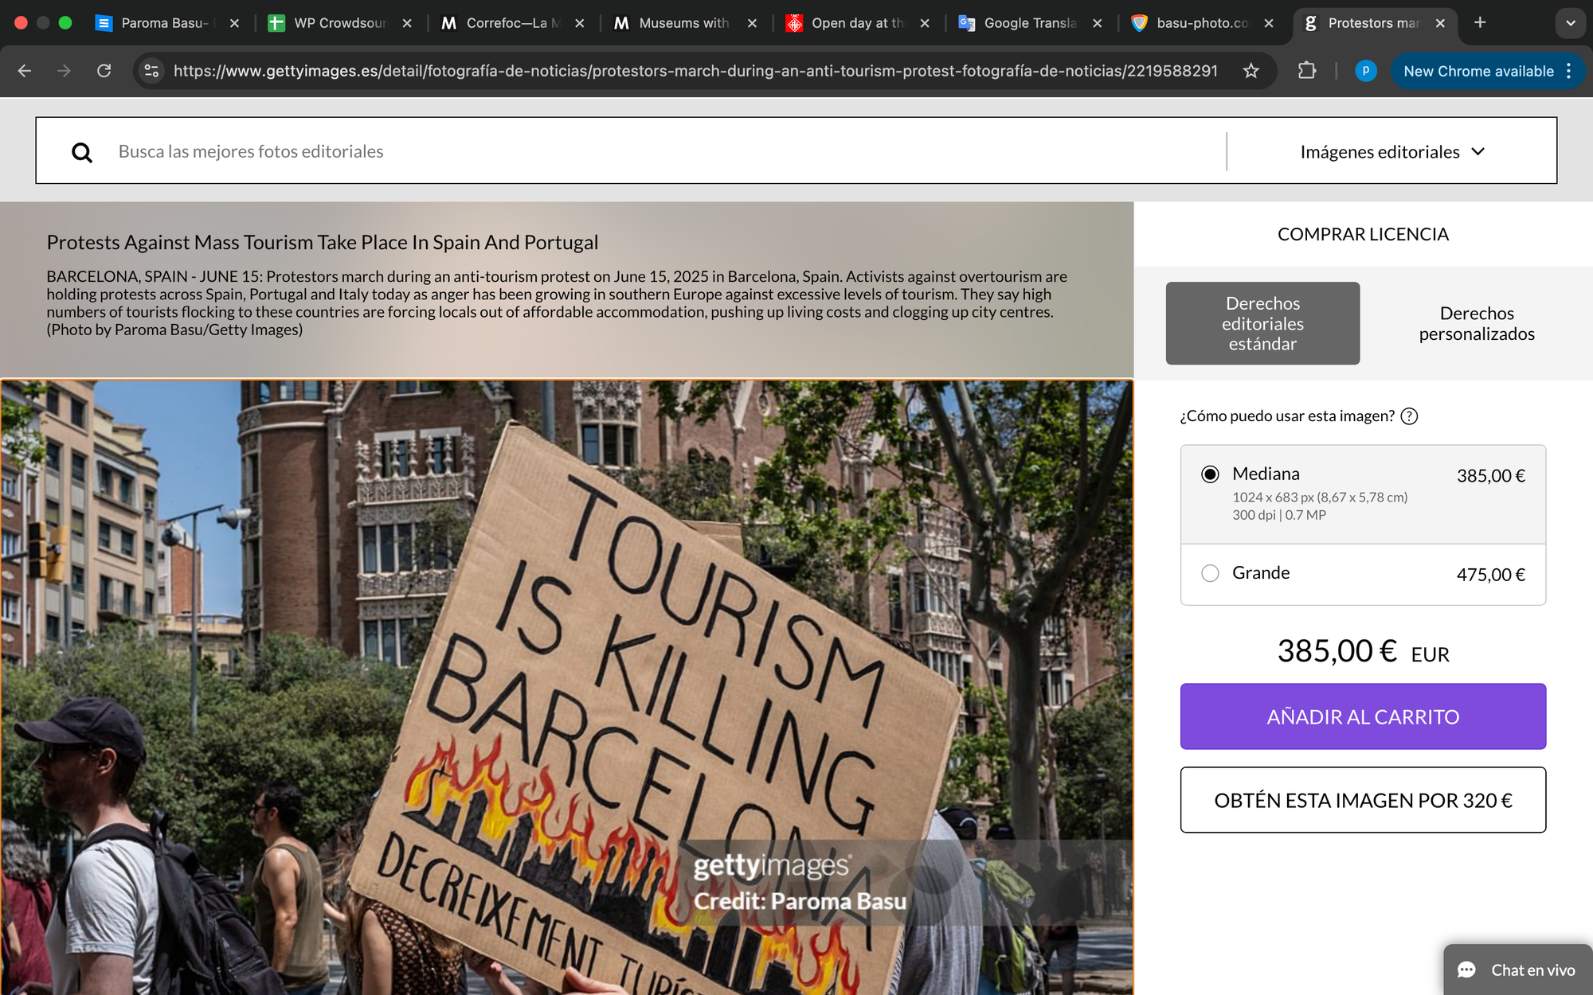Select the Grande size radio button
1593x995 pixels.
(x=1210, y=573)
